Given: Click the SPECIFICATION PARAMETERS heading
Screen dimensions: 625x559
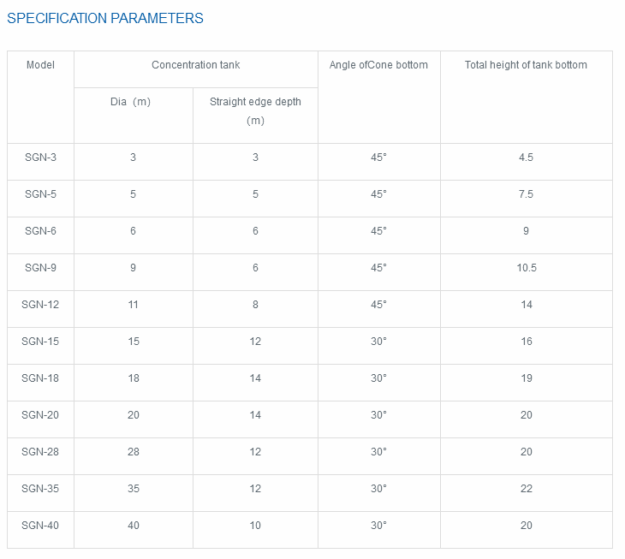Looking at the screenshot, I should point(105,18).
